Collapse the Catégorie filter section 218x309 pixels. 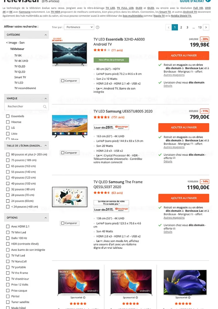pos(46,35)
